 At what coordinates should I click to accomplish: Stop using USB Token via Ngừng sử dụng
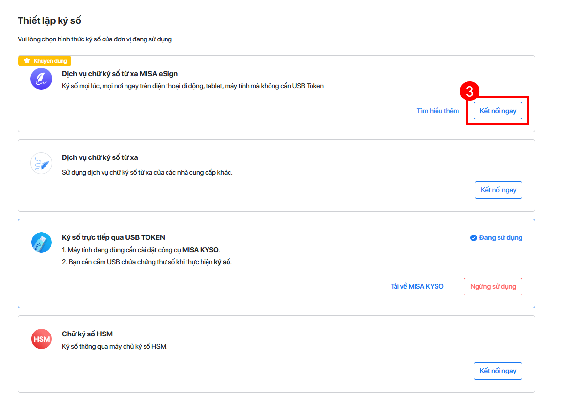[493, 287]
